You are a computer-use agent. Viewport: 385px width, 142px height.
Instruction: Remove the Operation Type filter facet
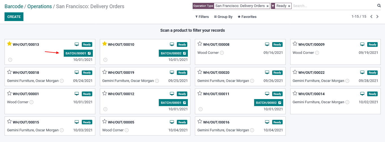point(267,6)
